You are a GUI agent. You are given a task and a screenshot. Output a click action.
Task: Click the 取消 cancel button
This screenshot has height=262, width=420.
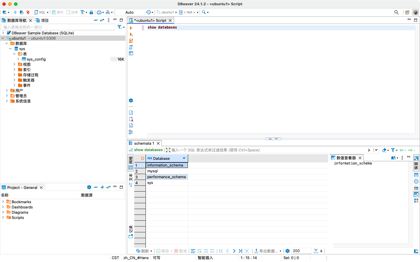pos(181,251)
